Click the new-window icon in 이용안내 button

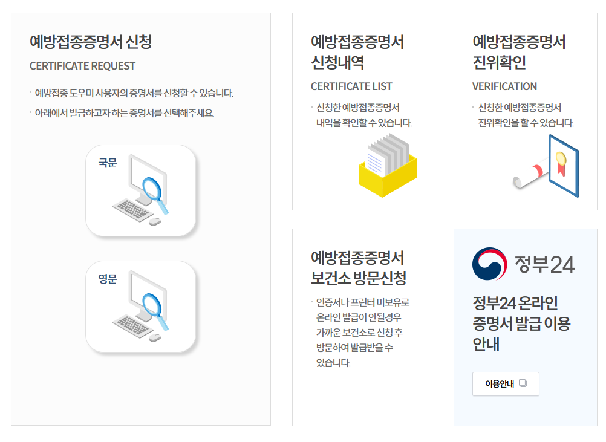coord(523,383)
